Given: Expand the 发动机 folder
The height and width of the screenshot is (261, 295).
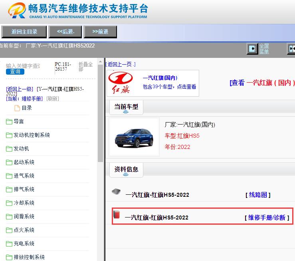Looking at the screenshot, I should [x=21, y=148].
